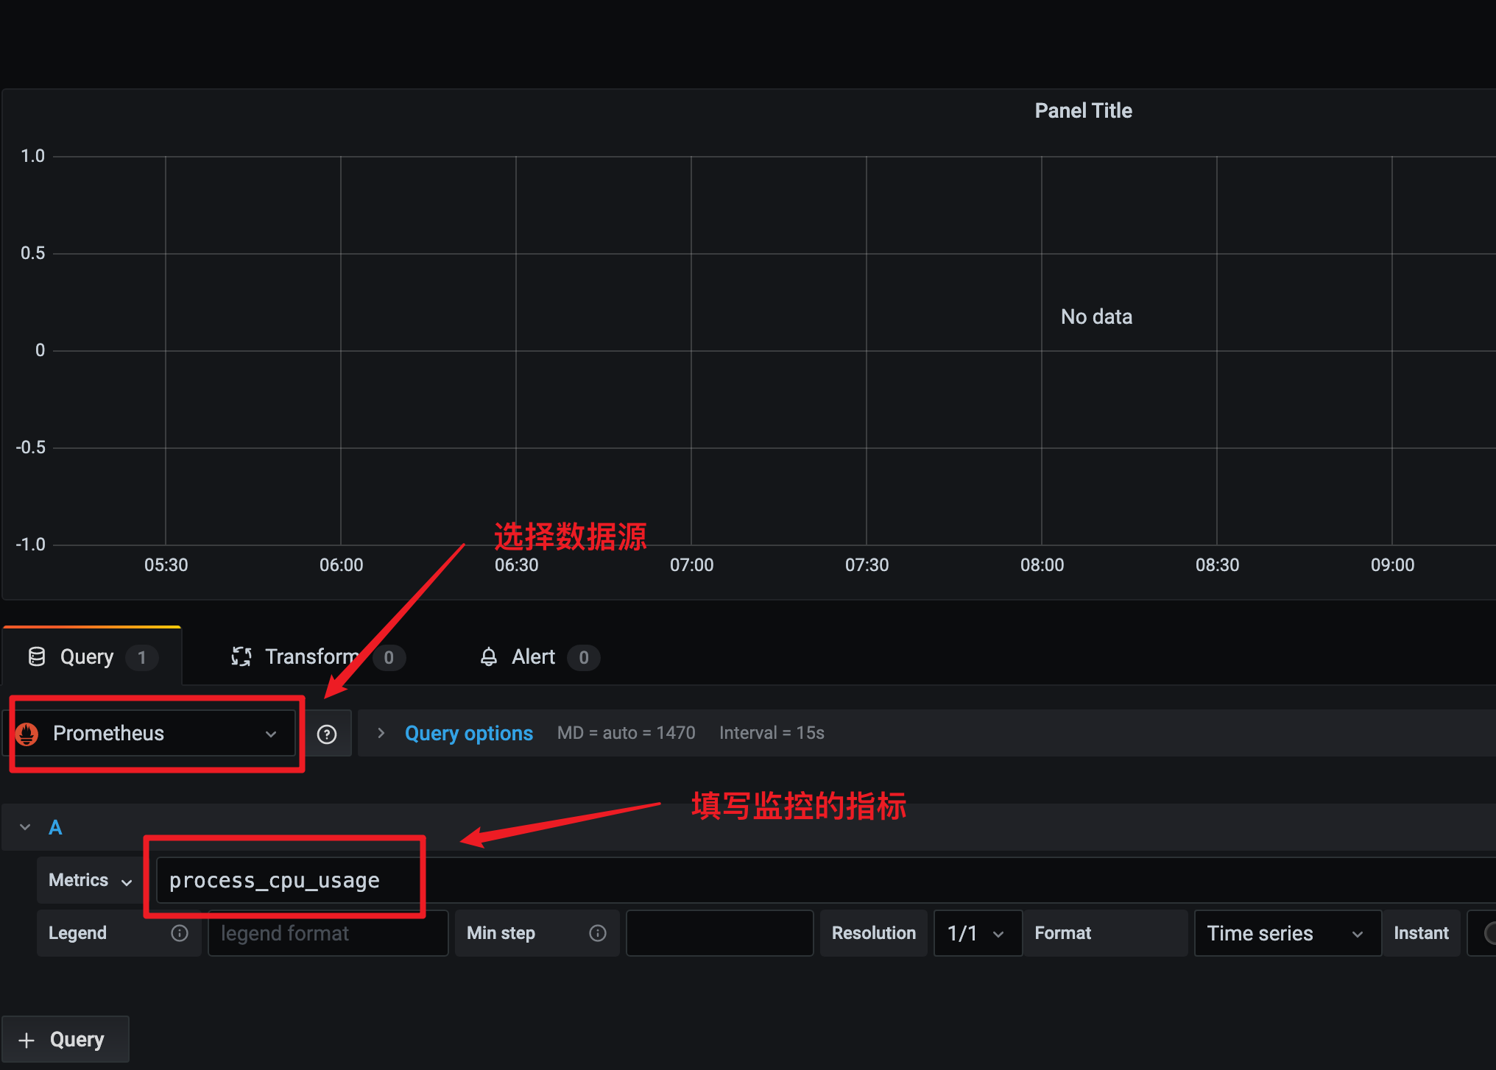Open the Metrics browser button

[90, 880]
